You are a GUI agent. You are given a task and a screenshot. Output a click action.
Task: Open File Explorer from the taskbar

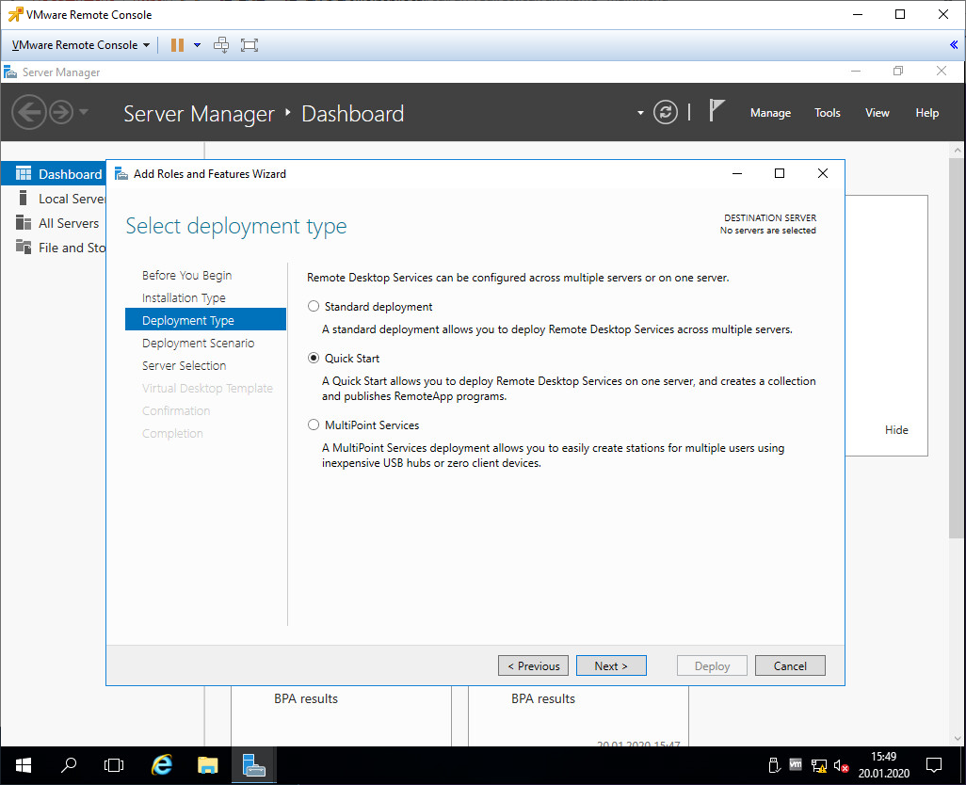tap(208, 765)
